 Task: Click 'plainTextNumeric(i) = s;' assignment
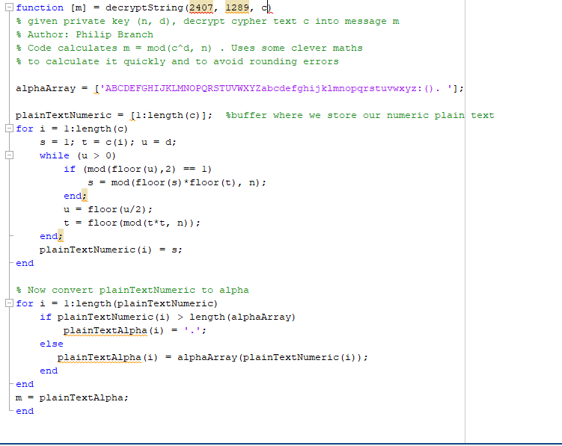coord(111,250)
